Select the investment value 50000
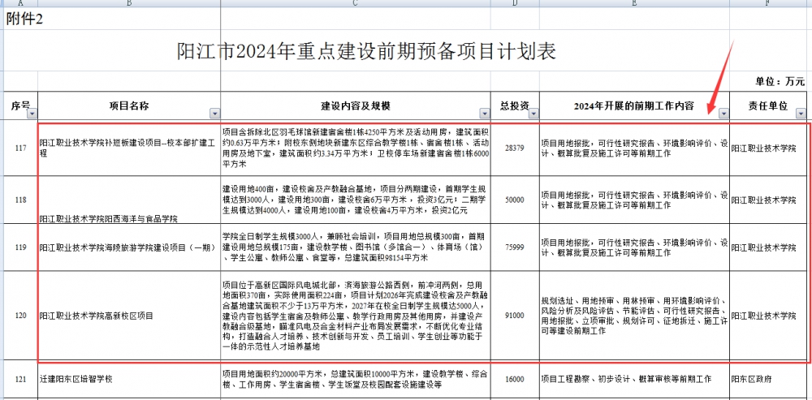Image resolution: width=812 pixels, height=400 pixels. (516, 200)
